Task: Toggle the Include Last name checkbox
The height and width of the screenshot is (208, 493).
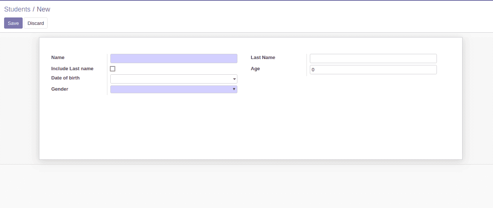Action: click(x=113, y=69)
